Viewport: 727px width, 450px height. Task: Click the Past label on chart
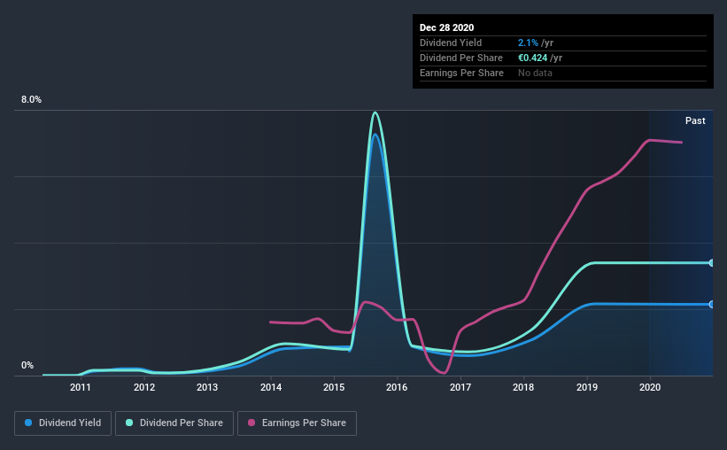click(x=695, y=120)
